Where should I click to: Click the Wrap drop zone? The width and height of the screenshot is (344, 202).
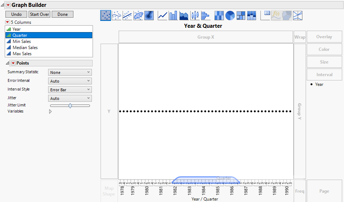pyautogui.click(x=300, y=37)
